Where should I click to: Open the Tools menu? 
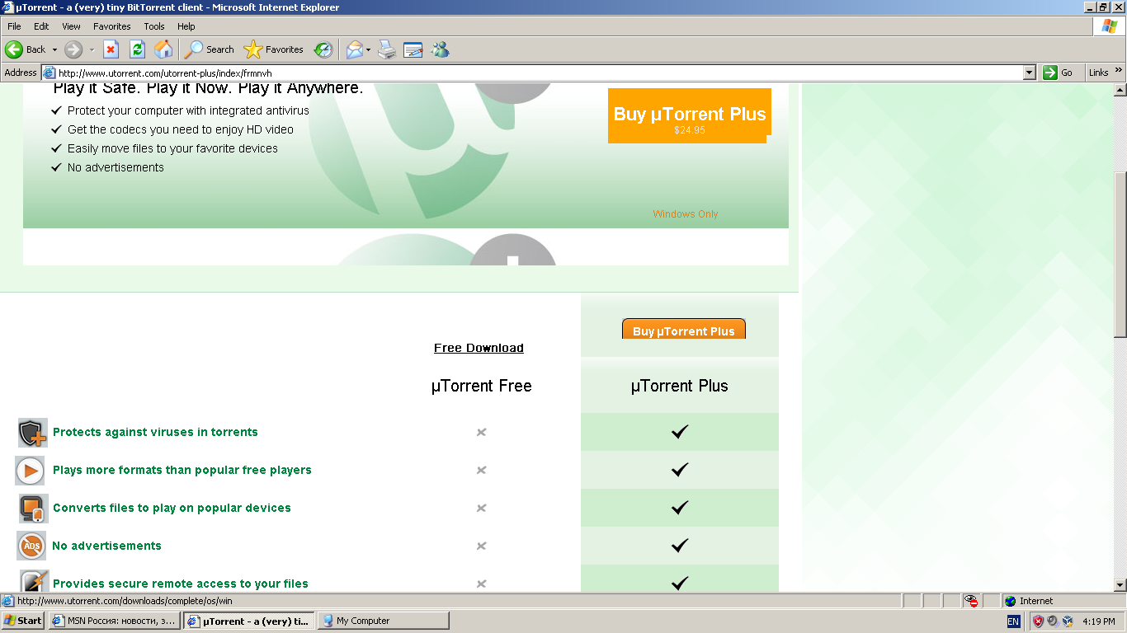(154, 26)
